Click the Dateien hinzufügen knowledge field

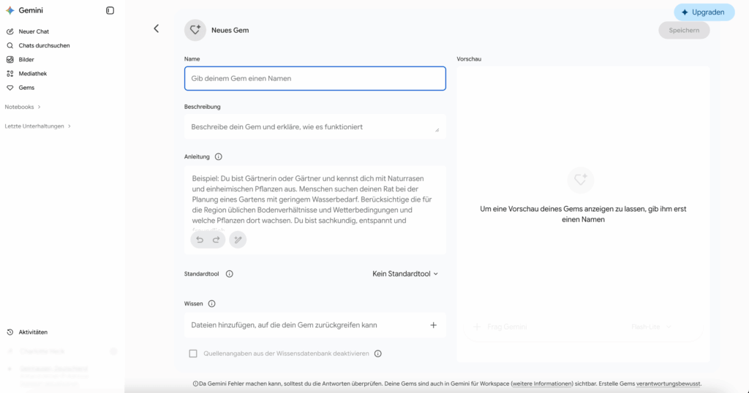click(x=315, y=325)
